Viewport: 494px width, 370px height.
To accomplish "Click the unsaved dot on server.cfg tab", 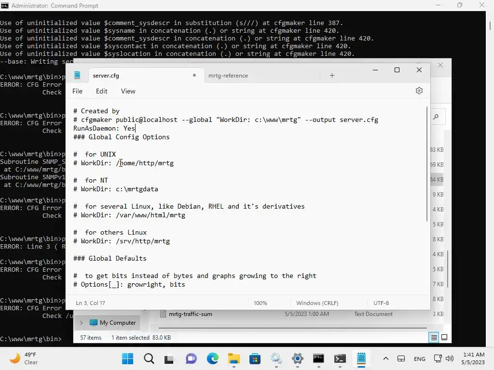I will (x=194, y=75).
